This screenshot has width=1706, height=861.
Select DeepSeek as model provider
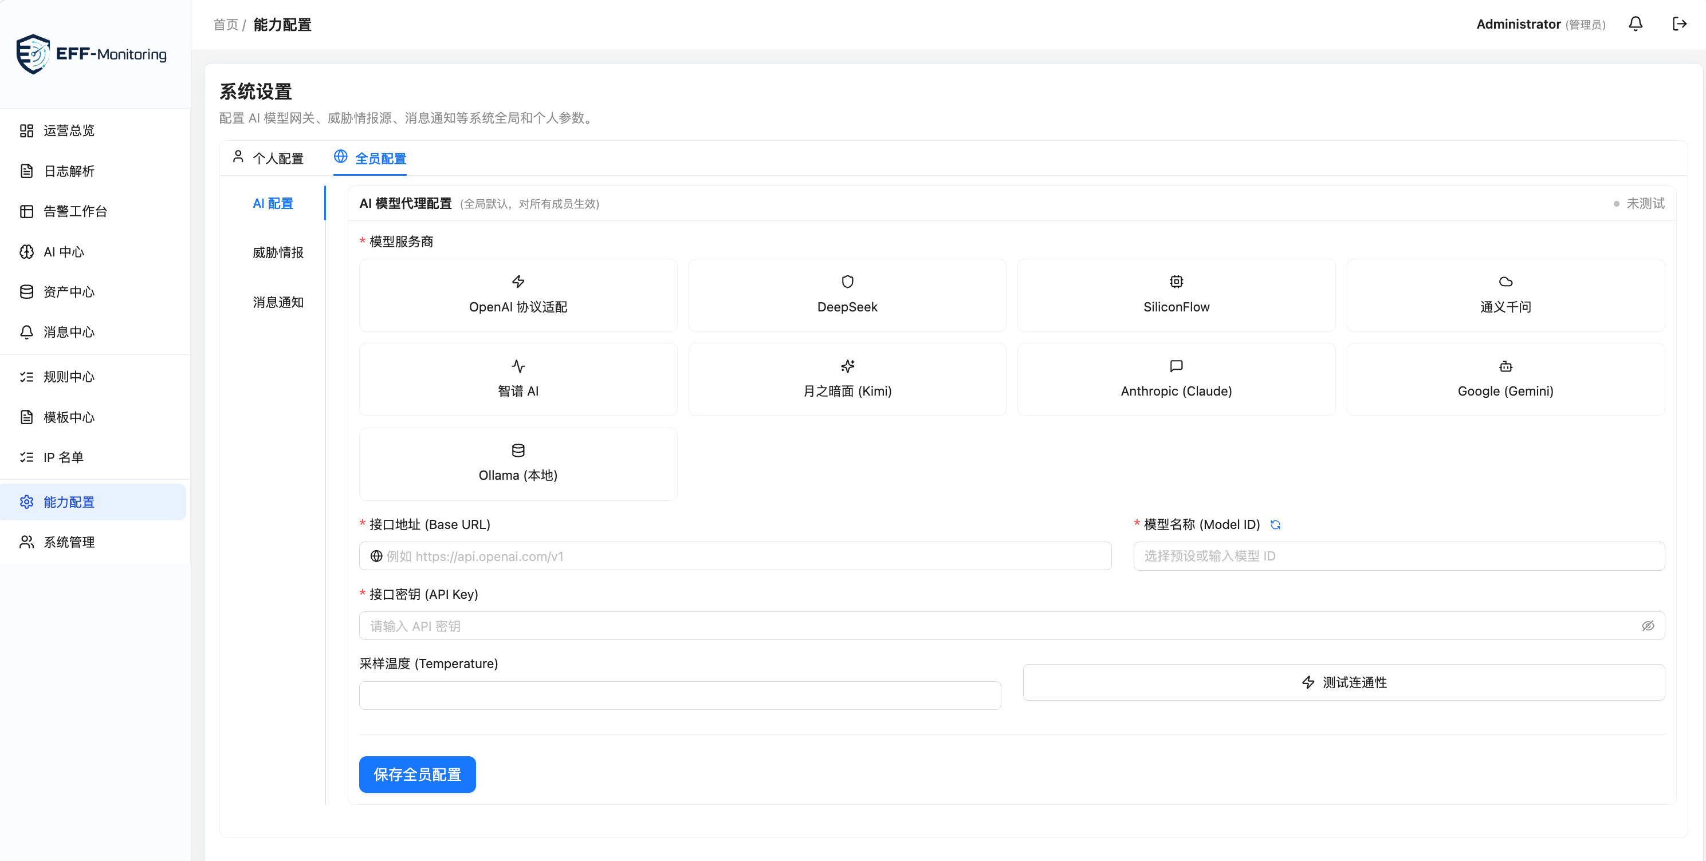847,295
